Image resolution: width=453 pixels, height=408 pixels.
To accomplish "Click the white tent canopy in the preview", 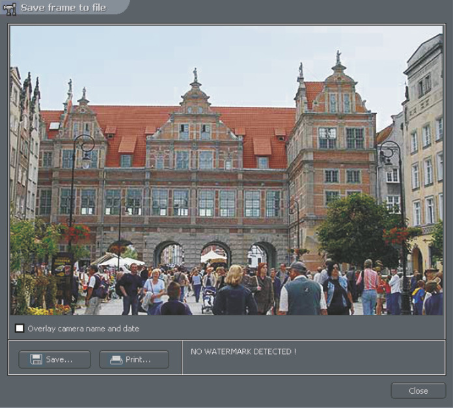I will [x=121, y=262].
